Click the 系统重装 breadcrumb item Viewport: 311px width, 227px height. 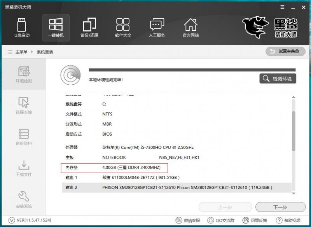click(x=45, y=52)
